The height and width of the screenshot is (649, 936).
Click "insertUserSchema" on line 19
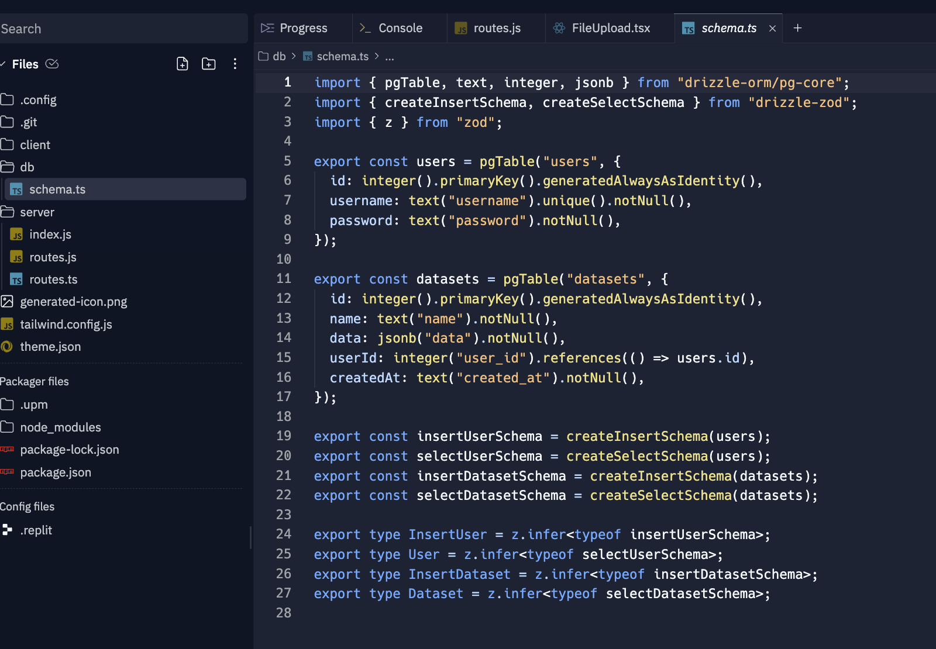tap(479, 436)
